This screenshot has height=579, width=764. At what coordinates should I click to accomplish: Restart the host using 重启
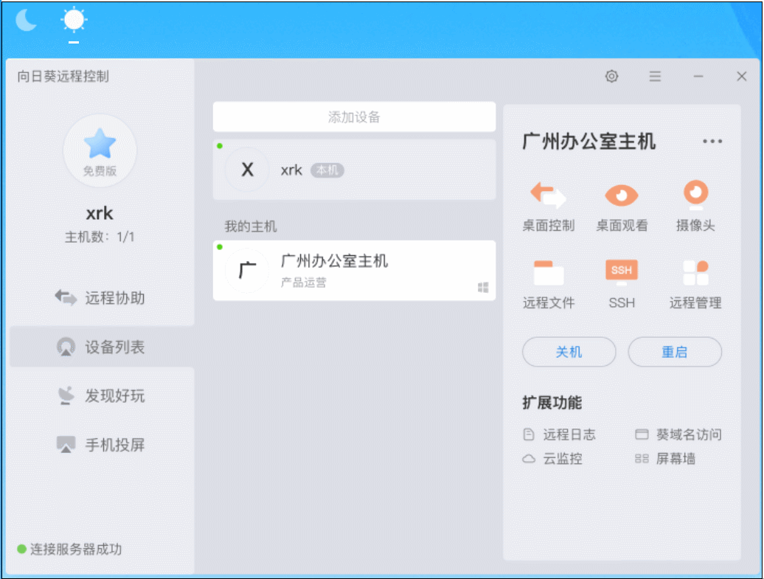[x=674, y=352]
